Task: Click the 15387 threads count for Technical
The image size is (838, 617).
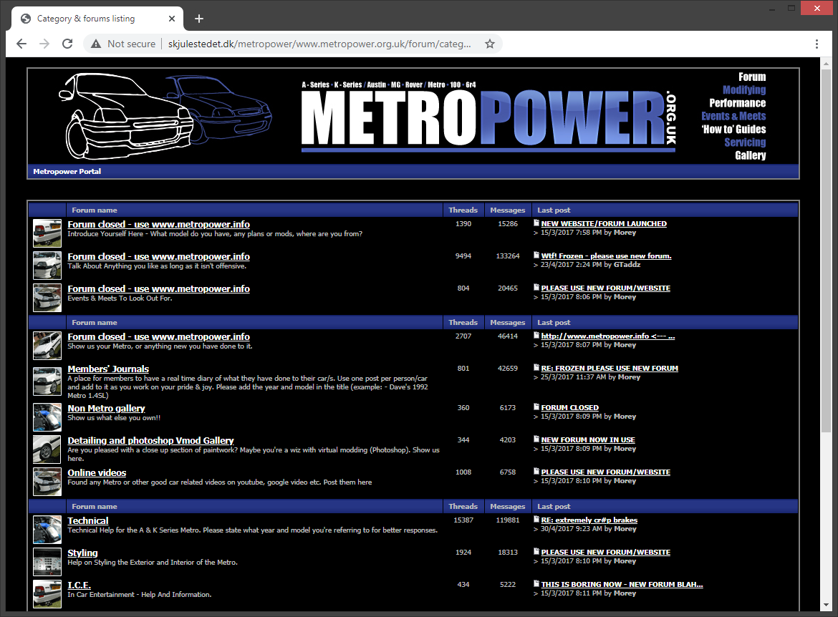Action: pos(463,520)
